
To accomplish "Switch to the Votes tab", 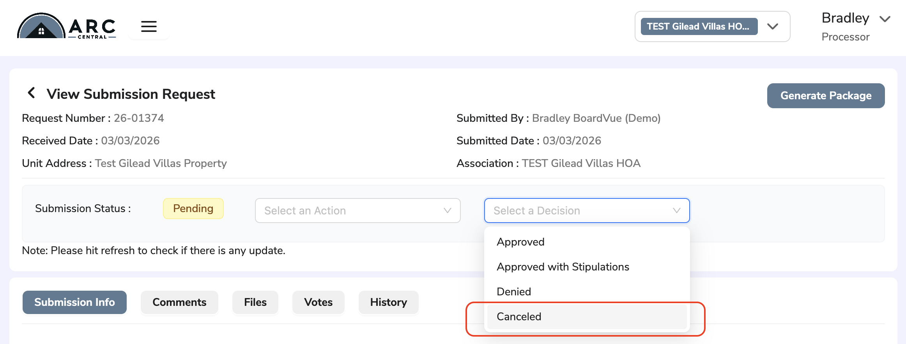I will click(x=319, y=302).
